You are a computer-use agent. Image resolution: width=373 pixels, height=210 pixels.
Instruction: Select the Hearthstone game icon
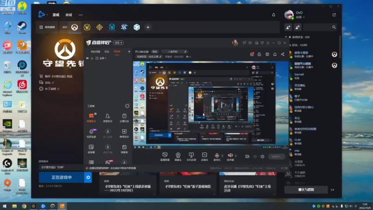click(x=99, y=27)
